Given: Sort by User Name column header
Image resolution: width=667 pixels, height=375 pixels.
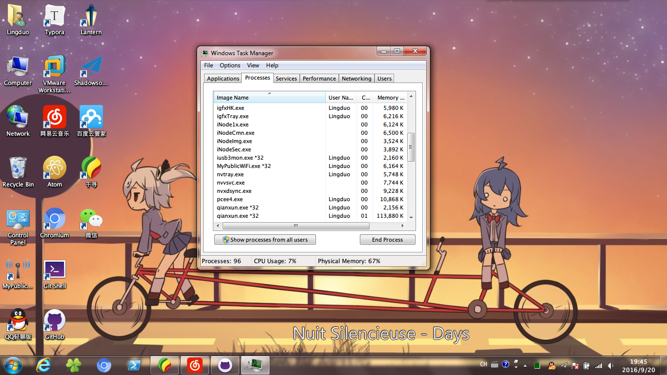Looking at the screenshot, I should click(x=341, y=97).
